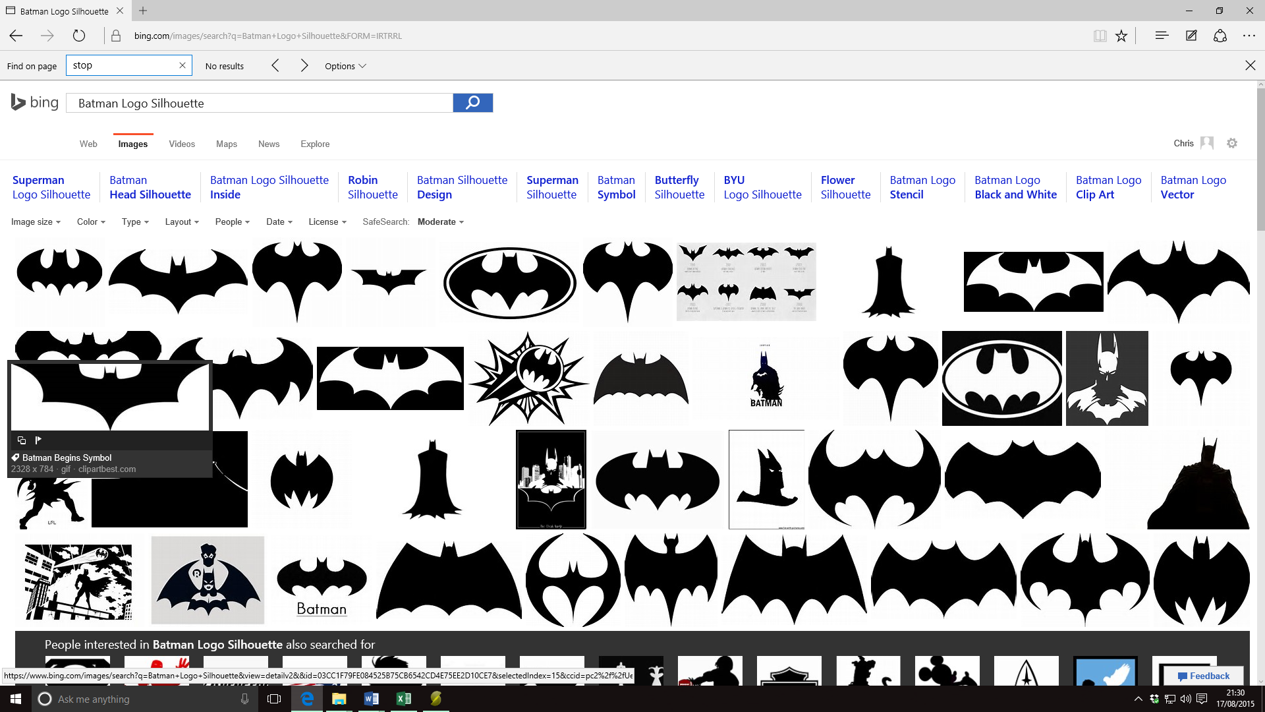Open the Hub lines icon
1265x712 pixels.
click(1162, 36)
